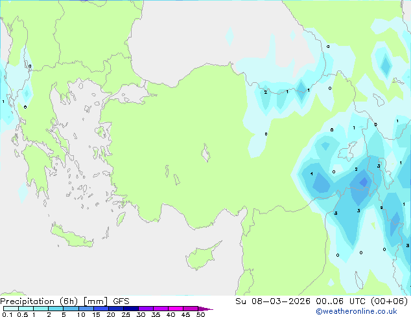Click the 'Su 08-03-2026 00..06 UTC (00+06)' timestamp
Image resolution: width=411 pixels, height=317 pixels.
tap(322, 301)
